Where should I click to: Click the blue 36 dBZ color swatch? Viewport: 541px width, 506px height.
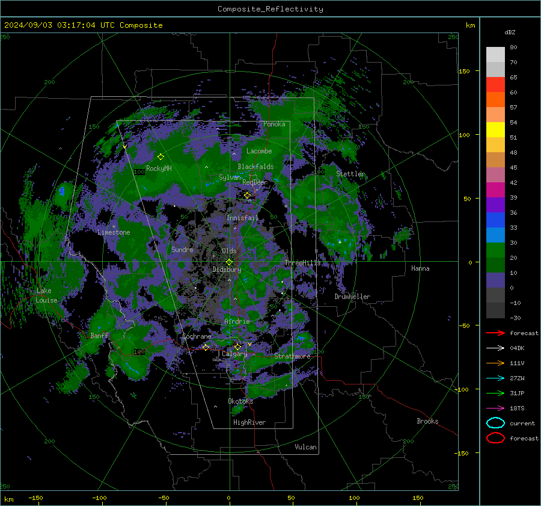(495, 220)
